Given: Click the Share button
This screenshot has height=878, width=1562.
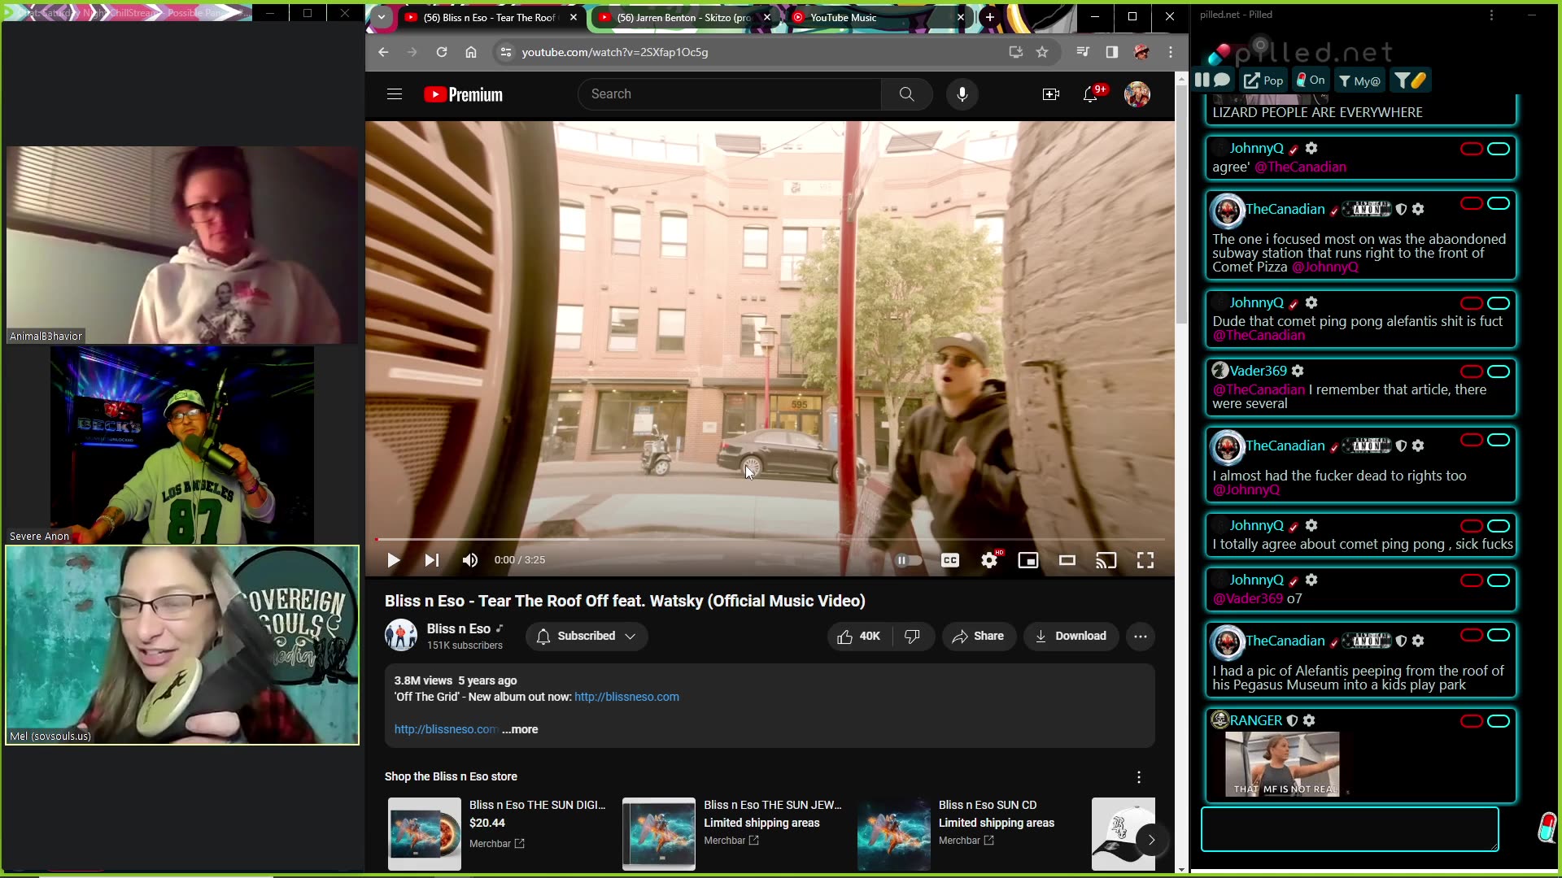Looking at the screenshot, I should (978, 636).
